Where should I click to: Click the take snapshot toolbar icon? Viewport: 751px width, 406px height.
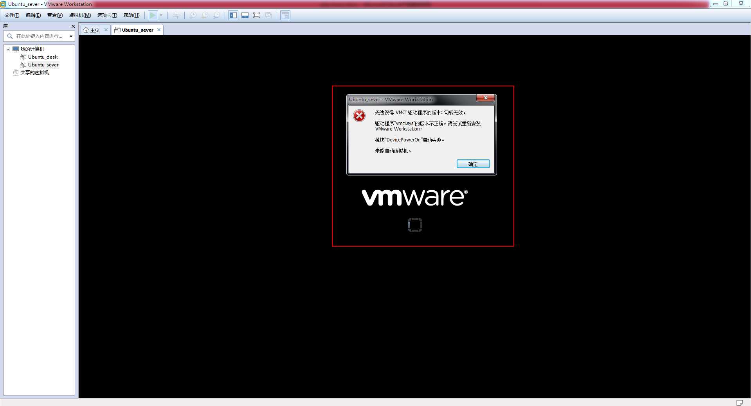pos(193,15)
